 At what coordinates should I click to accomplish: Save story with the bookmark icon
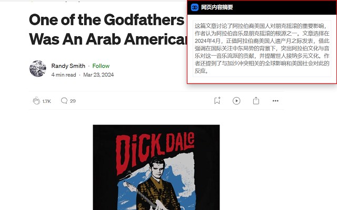[217, 100]
